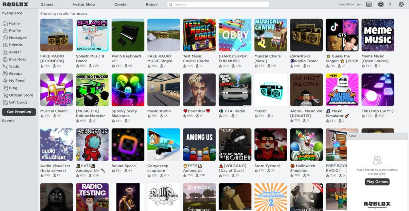Click the Blog icon in the sidebar

click(x=5, y=88)
